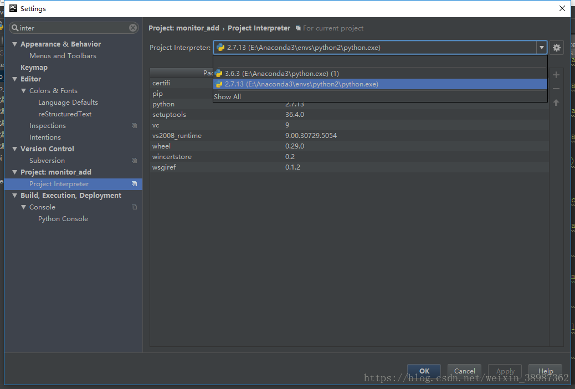The width and height of the screenshot is (575, 389).
Task: Click the Apply button
Action: (x=505, y=371)
